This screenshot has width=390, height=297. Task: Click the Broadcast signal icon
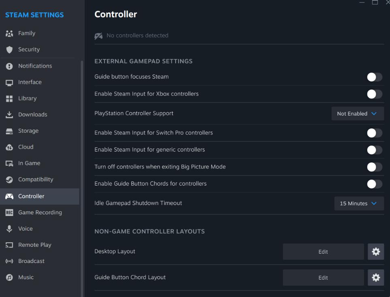(9, 261)
